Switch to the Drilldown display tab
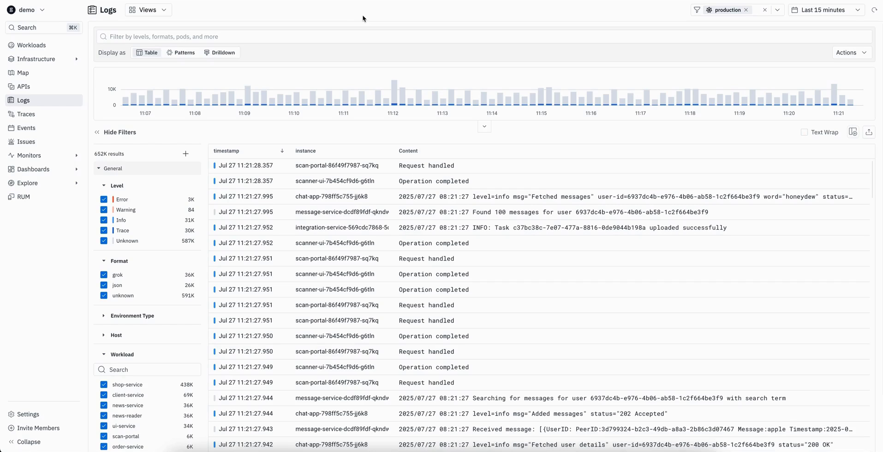Image resolution: width=883 pixels, height=452 pixels. [220, 52]
